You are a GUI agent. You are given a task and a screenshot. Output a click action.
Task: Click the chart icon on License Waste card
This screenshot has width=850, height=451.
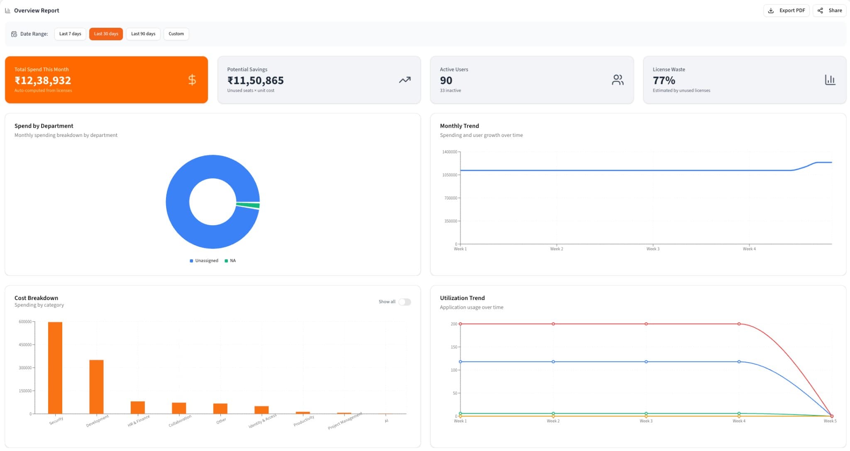(x=830, y=80)
